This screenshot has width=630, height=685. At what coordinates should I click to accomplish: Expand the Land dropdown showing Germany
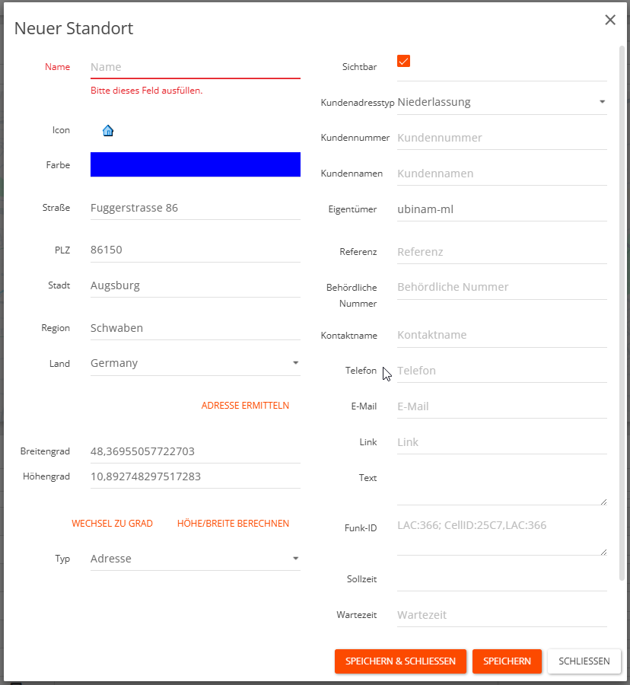tap(195, 363)
